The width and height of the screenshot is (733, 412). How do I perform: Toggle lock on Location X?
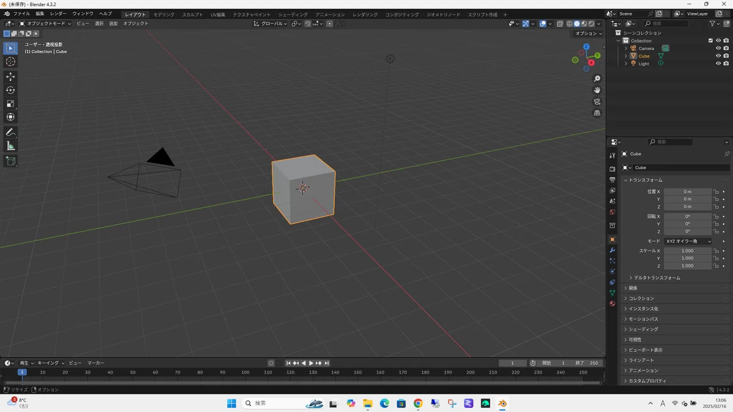[x=716, y=192]
